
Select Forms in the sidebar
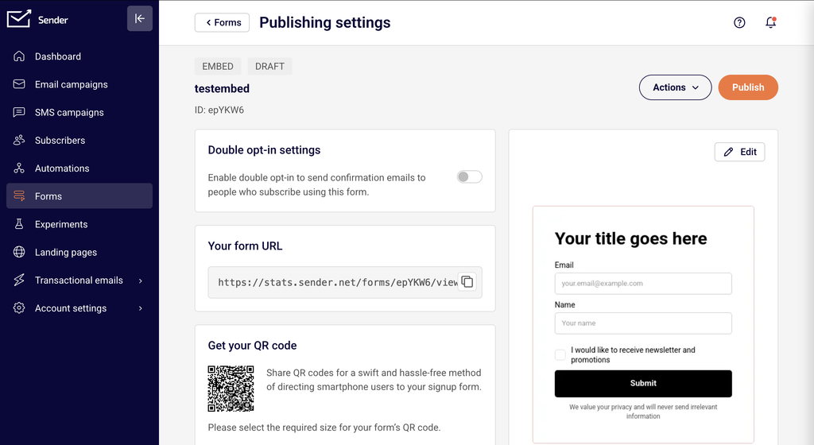(x=79, y=196)
